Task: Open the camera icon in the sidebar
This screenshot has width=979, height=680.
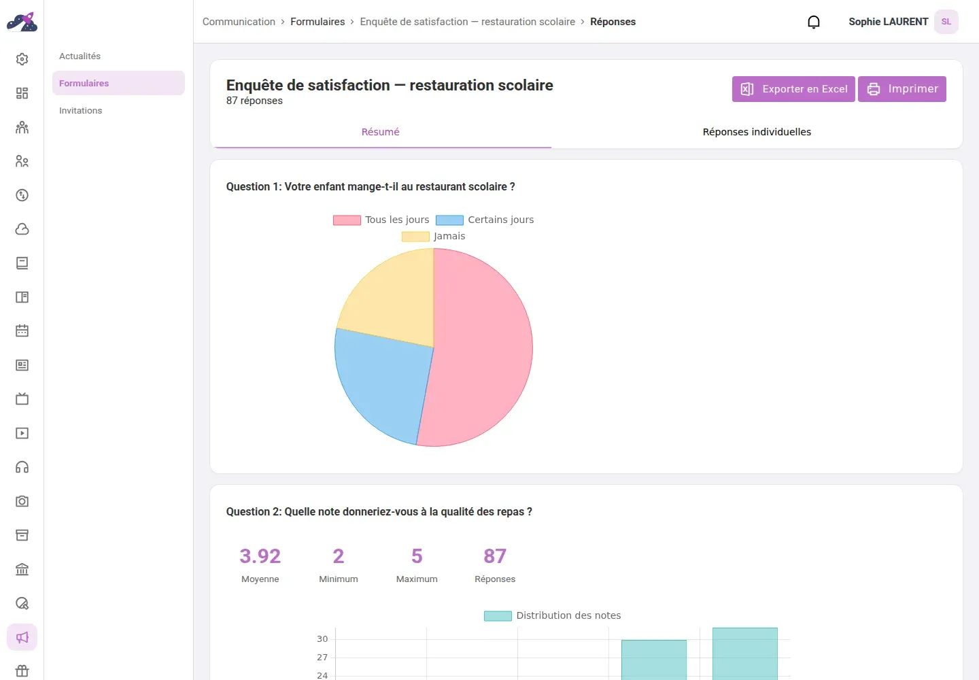Action: [x=22, y=501]
